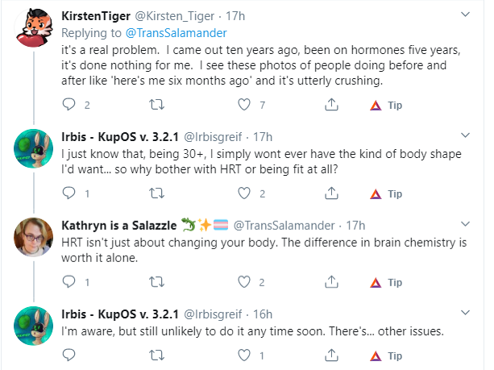Expand options chevron on Irbis's 17h tweet
This screenshot has height=370, width=494.
click(x=465, y=135)
